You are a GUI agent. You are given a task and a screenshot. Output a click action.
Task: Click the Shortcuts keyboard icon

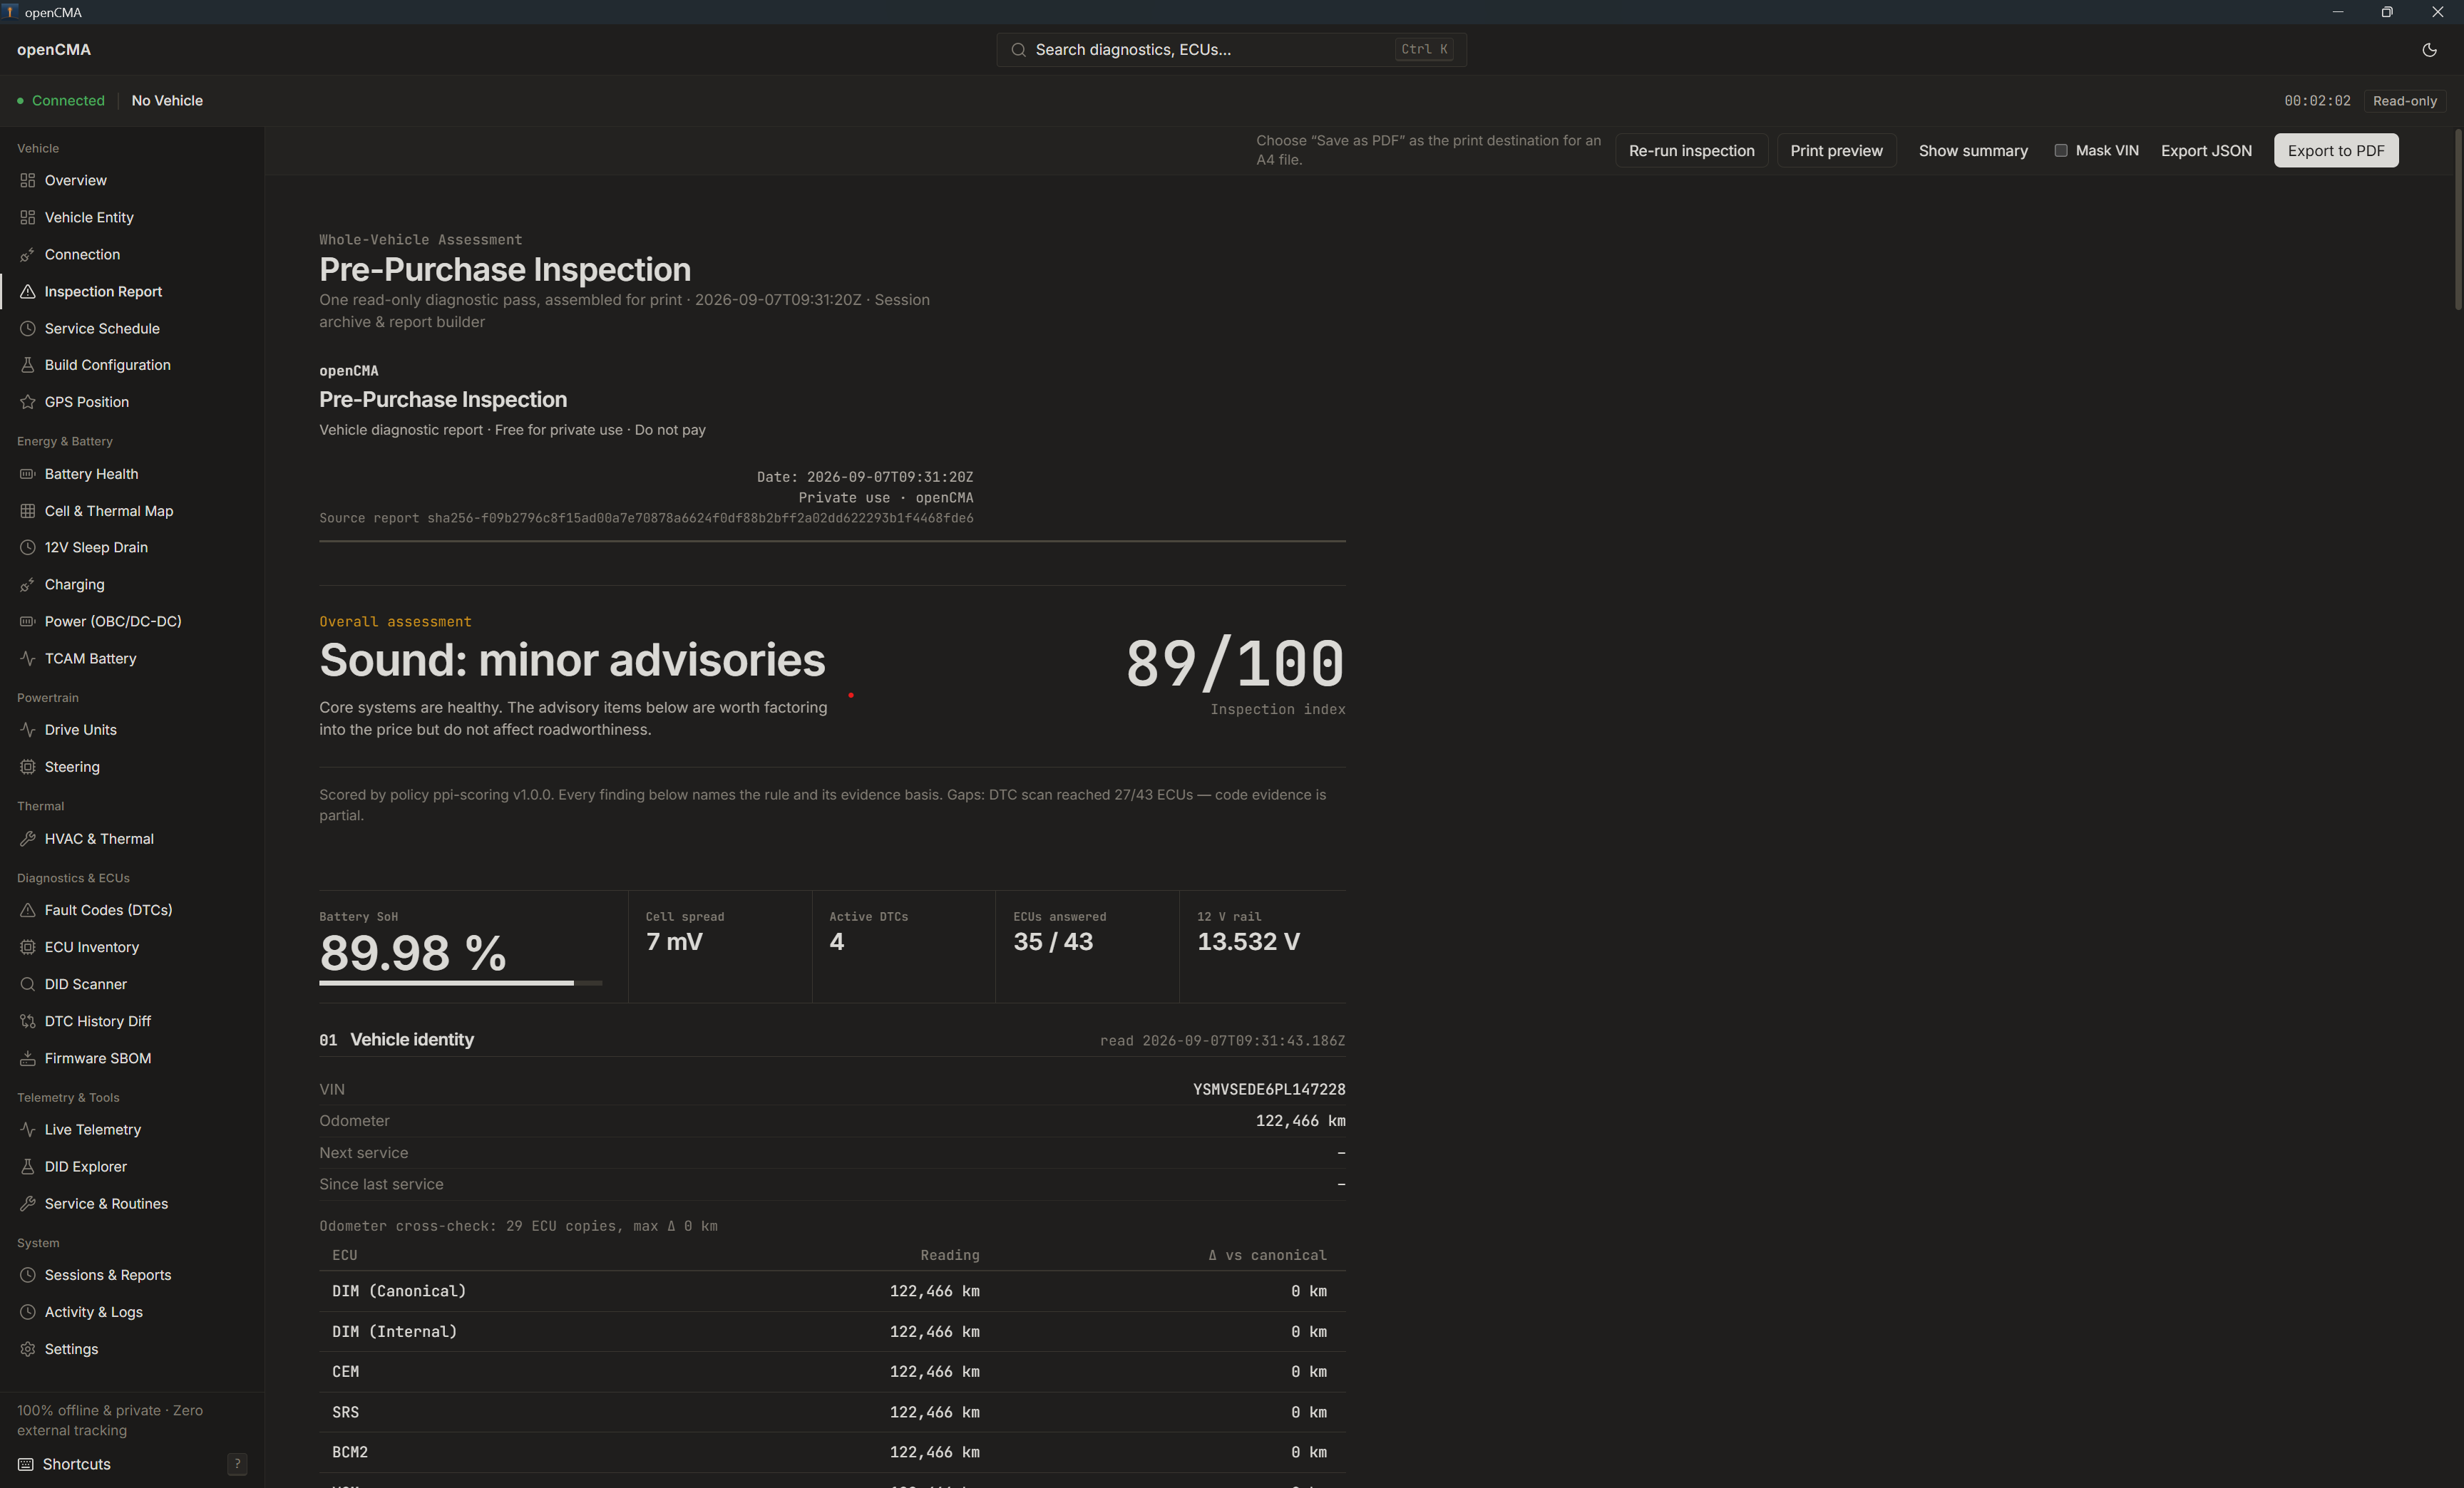pos(26,1464)
